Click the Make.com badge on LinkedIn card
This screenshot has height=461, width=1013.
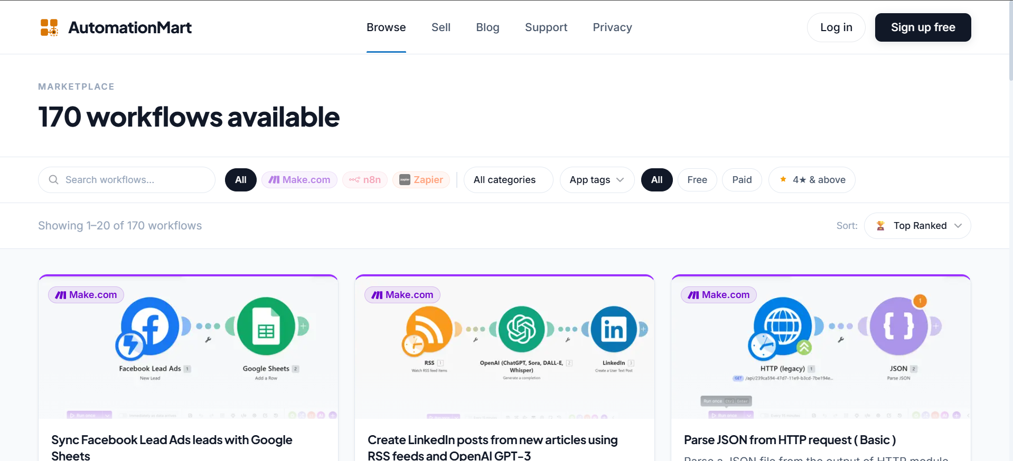(x=402, y=295)
